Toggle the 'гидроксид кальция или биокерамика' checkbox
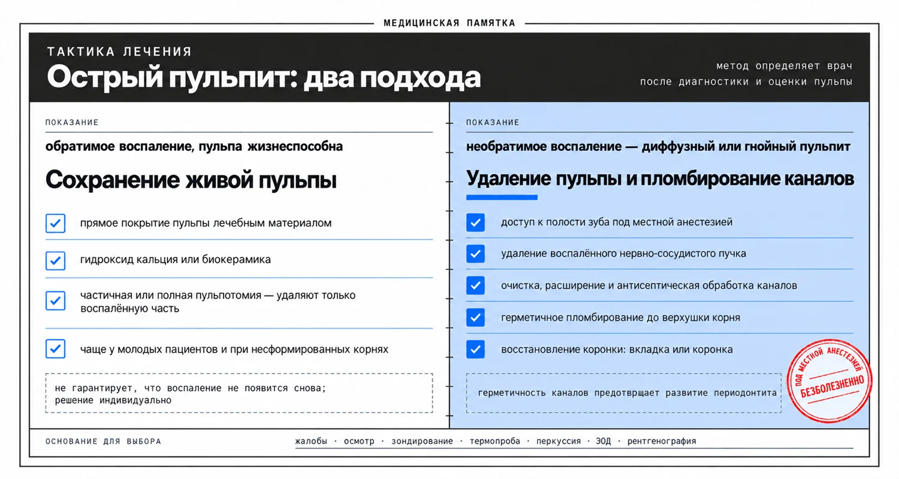The image size is (899, 479). (x=55, y=260)
